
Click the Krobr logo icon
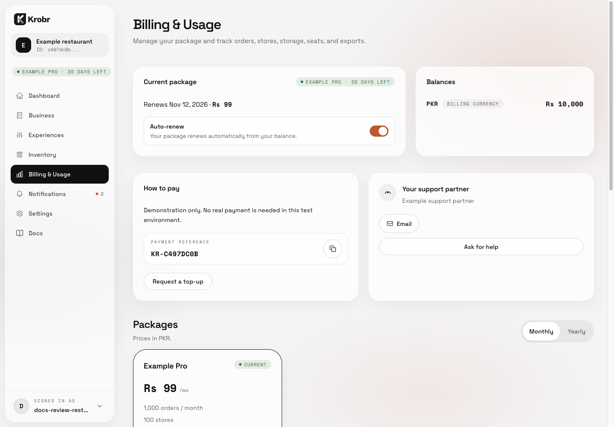pos(20,19)
